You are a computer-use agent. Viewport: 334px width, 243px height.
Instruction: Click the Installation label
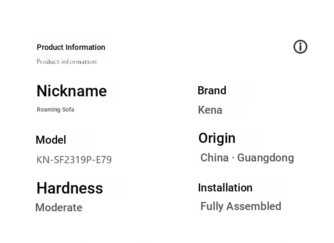[x=225, y=188]
